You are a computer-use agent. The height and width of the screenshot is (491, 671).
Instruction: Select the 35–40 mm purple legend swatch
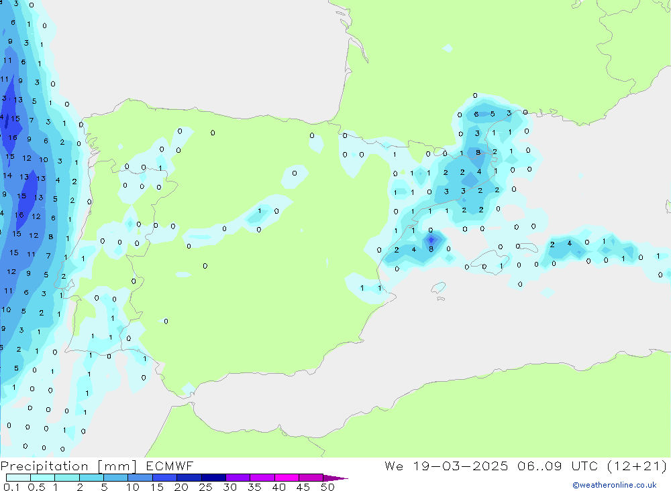click(262, 478)
